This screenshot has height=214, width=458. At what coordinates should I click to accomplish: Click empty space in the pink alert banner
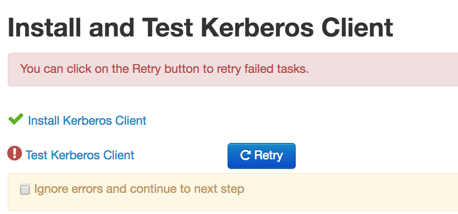(x=384, y=70)
